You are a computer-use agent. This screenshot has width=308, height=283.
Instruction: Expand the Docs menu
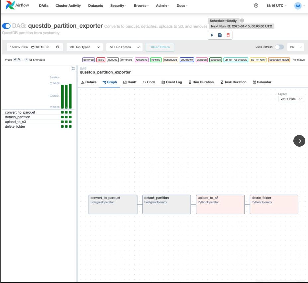pos(182,6)
